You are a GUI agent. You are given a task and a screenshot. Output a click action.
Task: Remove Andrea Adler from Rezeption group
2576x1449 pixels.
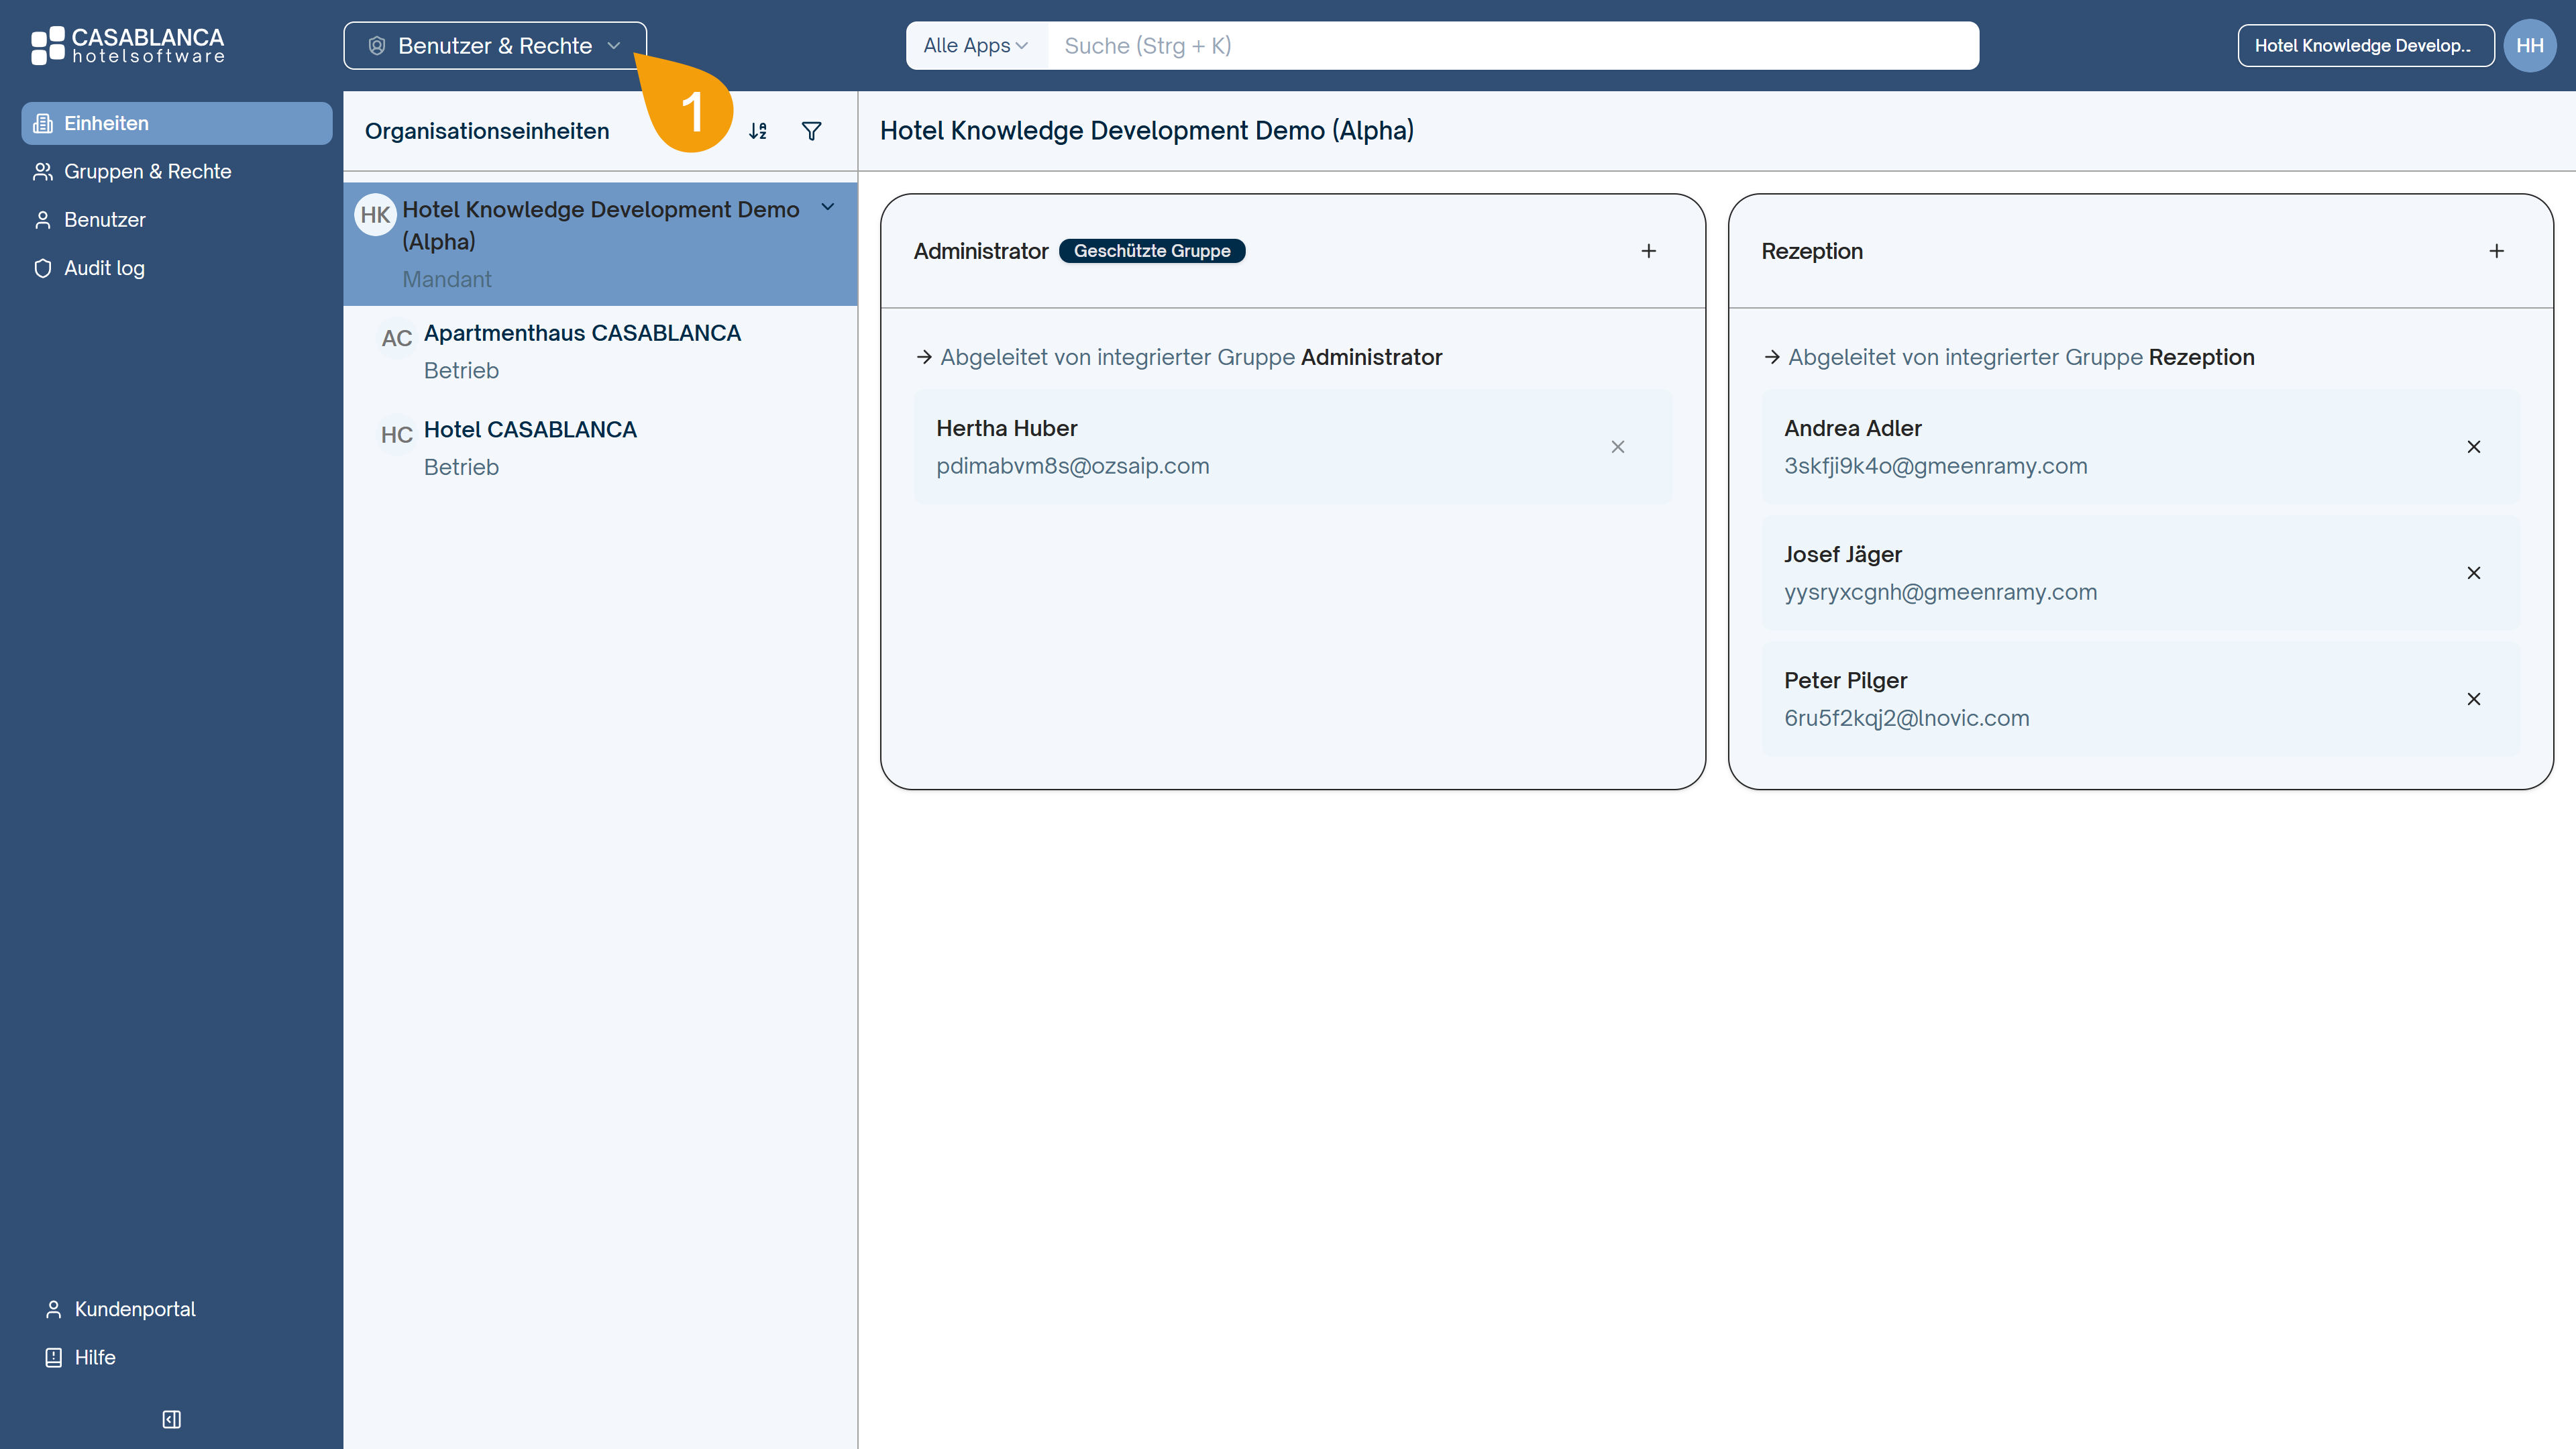[x=2474, y=447]
